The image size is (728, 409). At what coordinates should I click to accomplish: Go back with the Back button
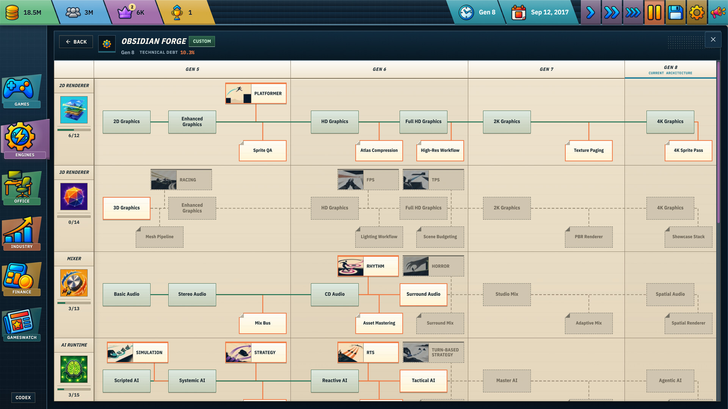point(76,42)
